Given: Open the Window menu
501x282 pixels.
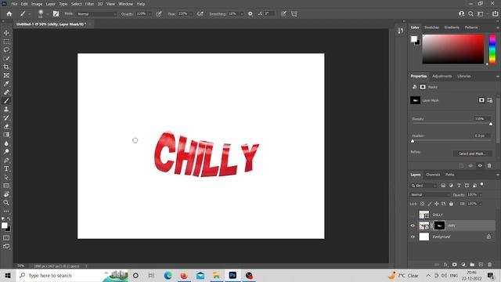Looking at the screenshot, I should (125, 4).
